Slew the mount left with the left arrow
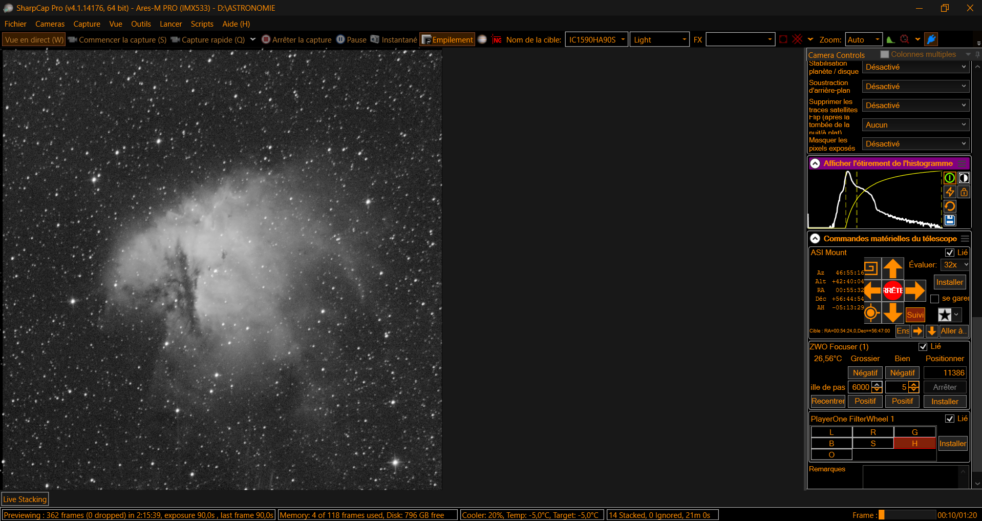 click(x=872, y=290)
